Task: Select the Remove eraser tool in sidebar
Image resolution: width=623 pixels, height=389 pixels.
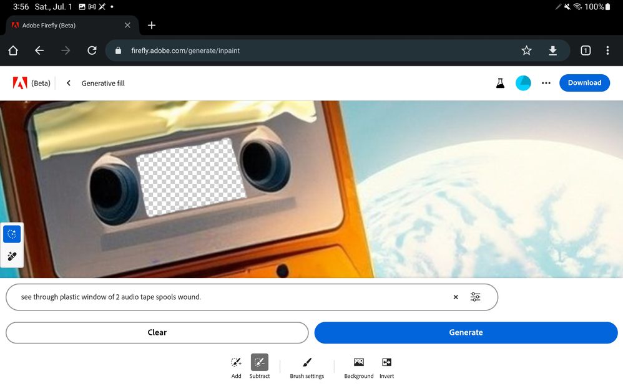Action: tap(12, 256)
